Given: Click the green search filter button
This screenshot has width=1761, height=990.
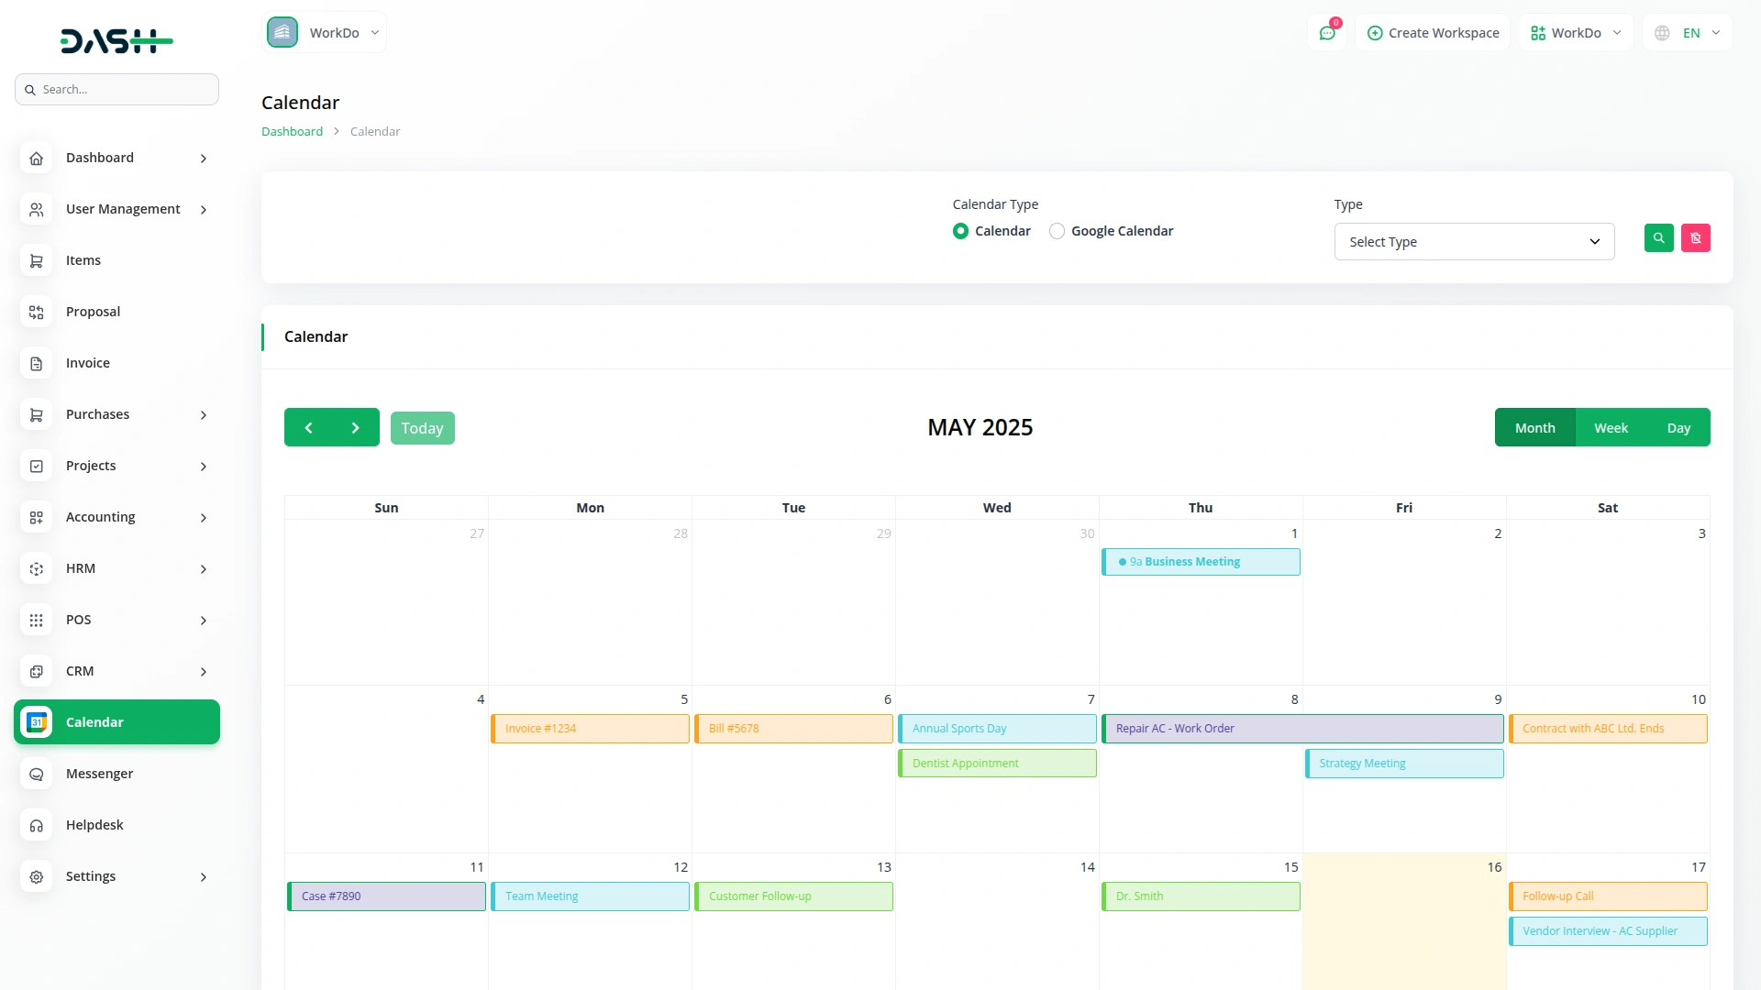Looking at the screenshot, I should pyautogui.click(x=1659, y=237).
